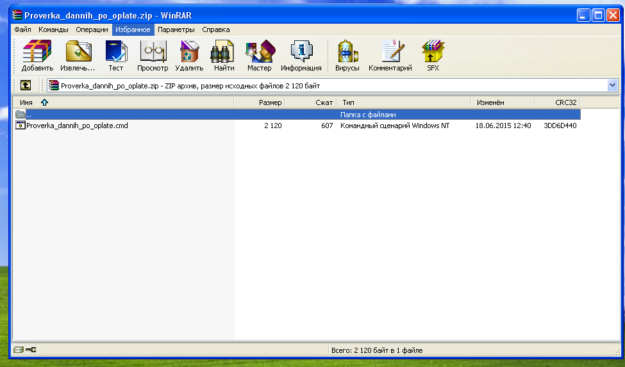Go up one folder level button
This screenshot has height=367, width=625.
(26, 85)
